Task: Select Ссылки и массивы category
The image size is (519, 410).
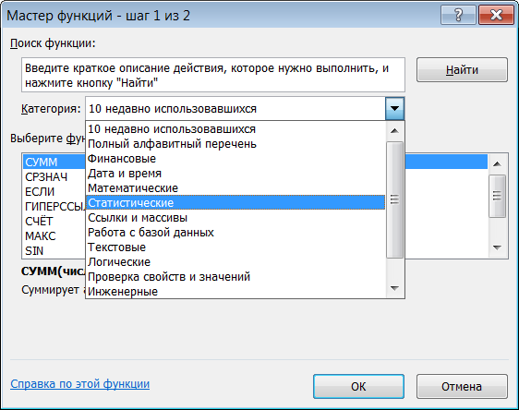Action: [x=235, y=217]
